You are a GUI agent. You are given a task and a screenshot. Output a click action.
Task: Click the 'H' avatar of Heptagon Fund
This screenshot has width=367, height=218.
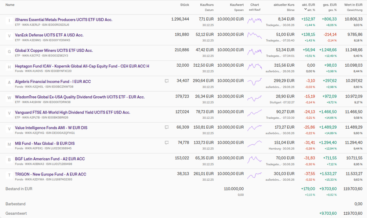(10, 67)
